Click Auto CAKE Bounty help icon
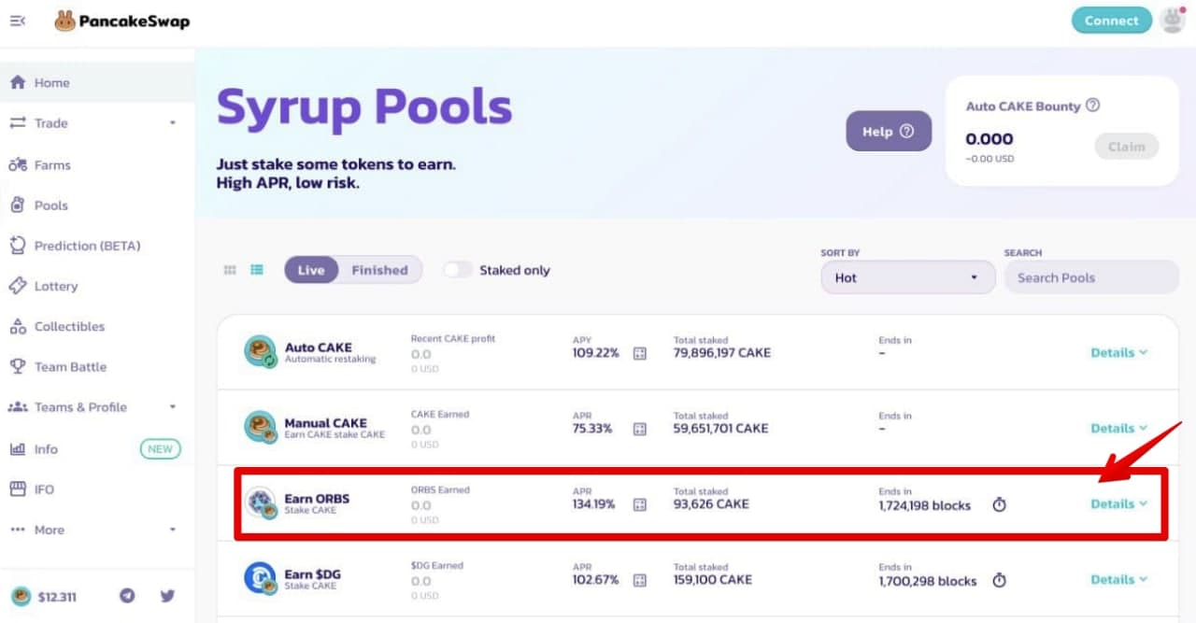The width and height of the screenshot is (1196, 623). (x=1092, y=106)
